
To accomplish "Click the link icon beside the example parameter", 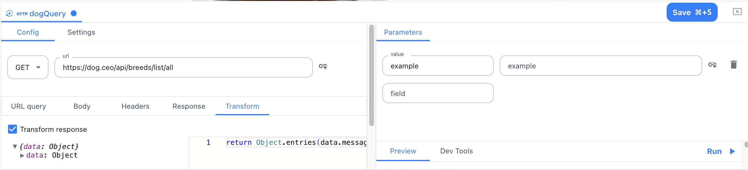I will point(712,65).
